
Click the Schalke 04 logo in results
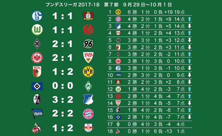click(37, 16)
